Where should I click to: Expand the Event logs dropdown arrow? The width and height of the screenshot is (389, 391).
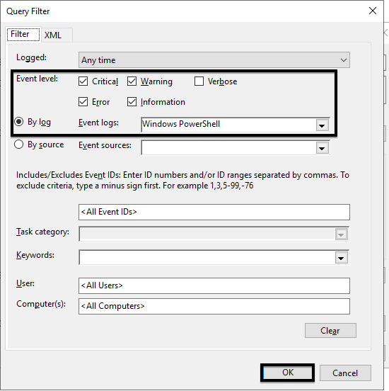322,125
